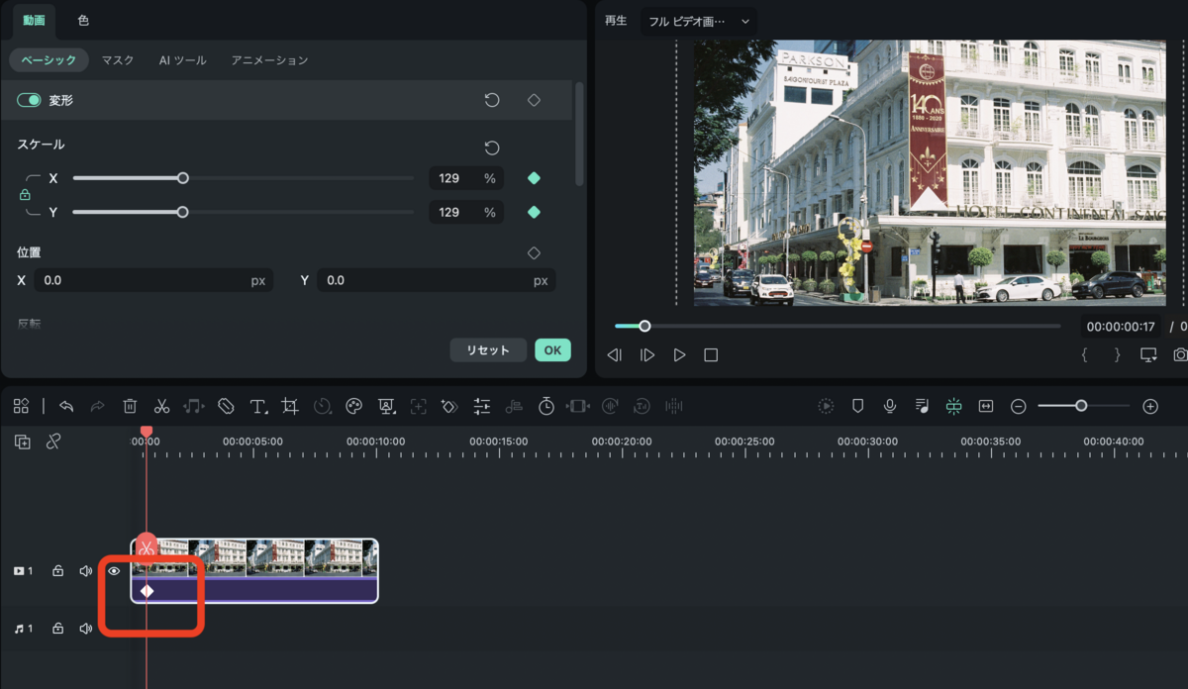Hide video track 1 with eye icon
Viewport: 1188px width, 689px height.
tap(114, 571)
